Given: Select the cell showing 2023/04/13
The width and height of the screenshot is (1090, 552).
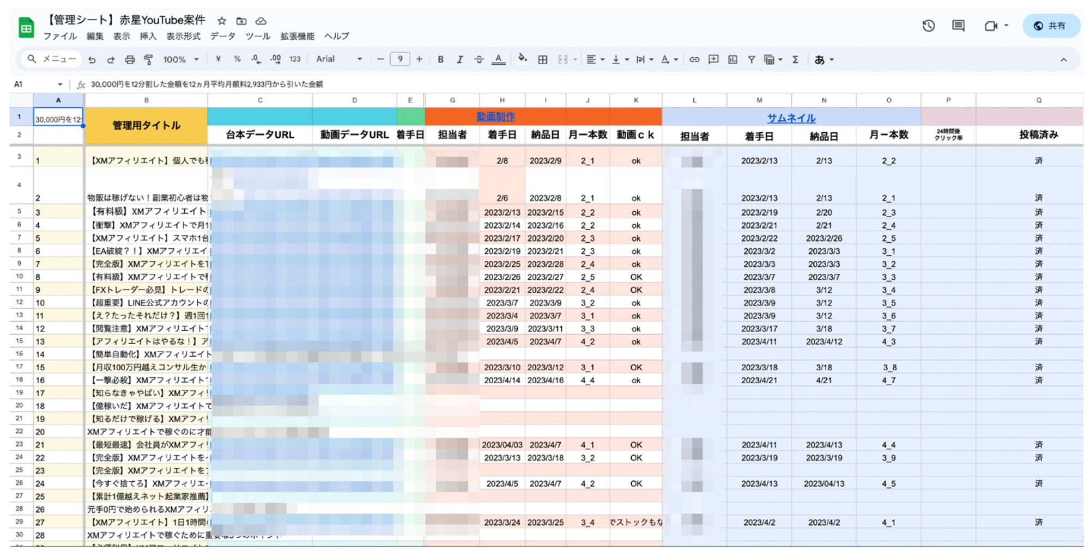Looking at the screenshot, I should coord(823,483).
